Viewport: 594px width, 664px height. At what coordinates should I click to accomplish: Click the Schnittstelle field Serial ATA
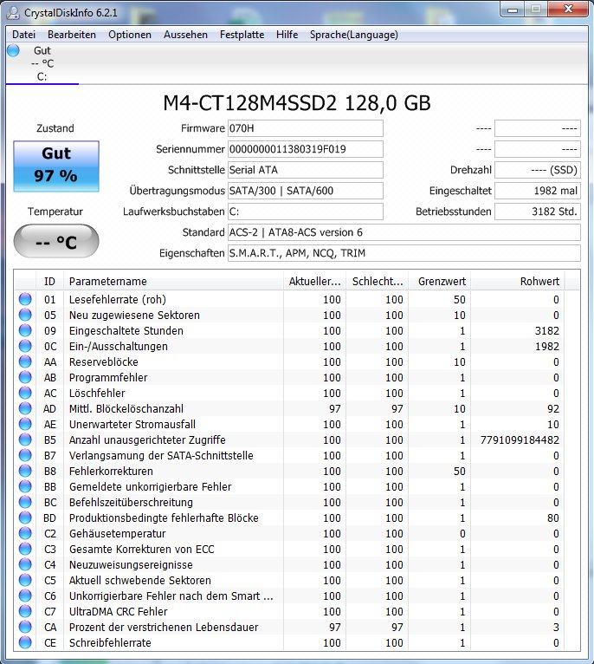point(306,170)
